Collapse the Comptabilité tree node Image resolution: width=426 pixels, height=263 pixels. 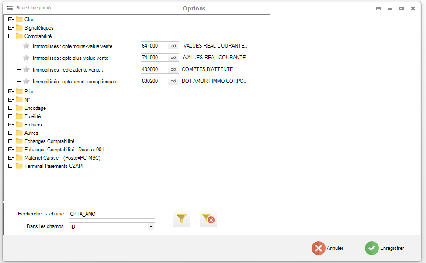pos(10,36)
